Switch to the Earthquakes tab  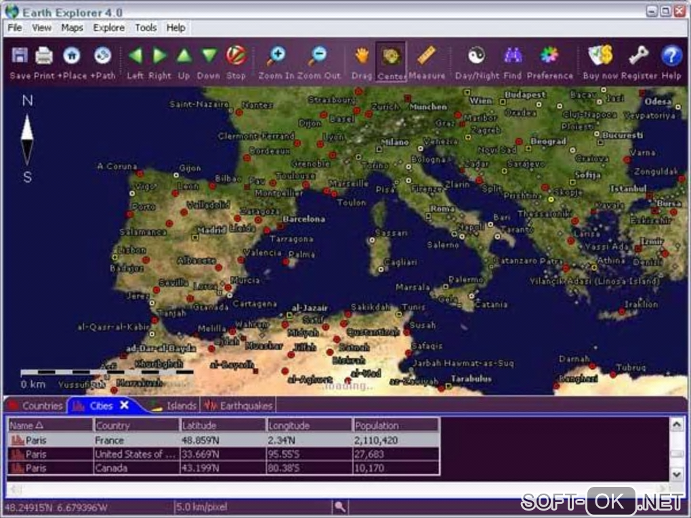238,406
